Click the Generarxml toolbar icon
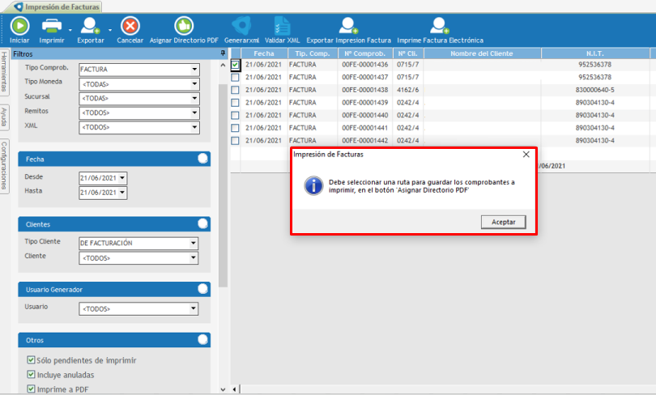The image size is (656, 395). pyautogui.click(x=241, y=26)
